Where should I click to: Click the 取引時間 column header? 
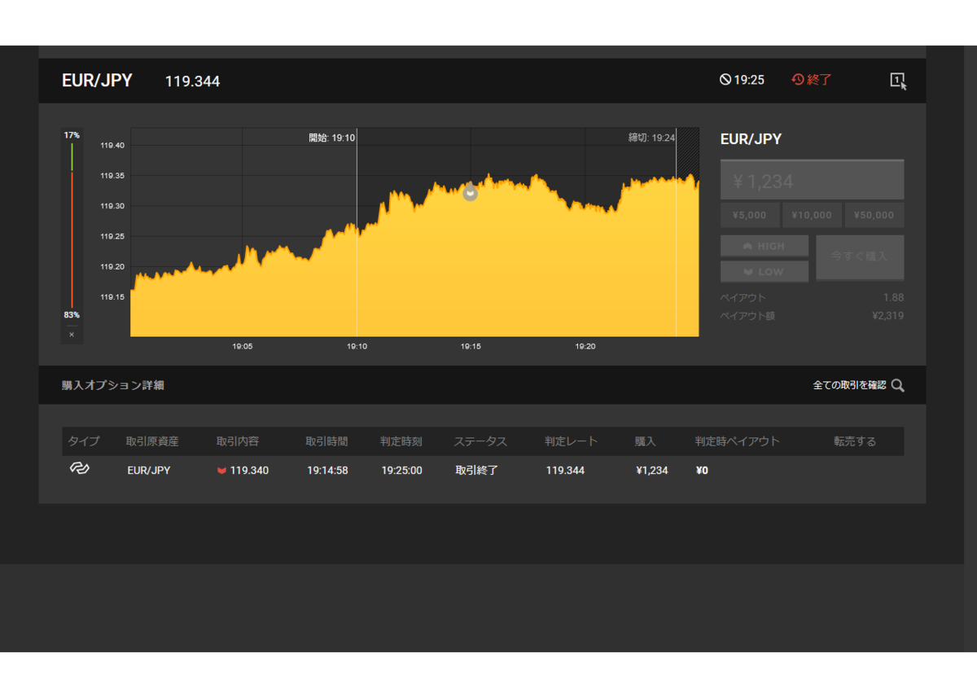point(326,441)
